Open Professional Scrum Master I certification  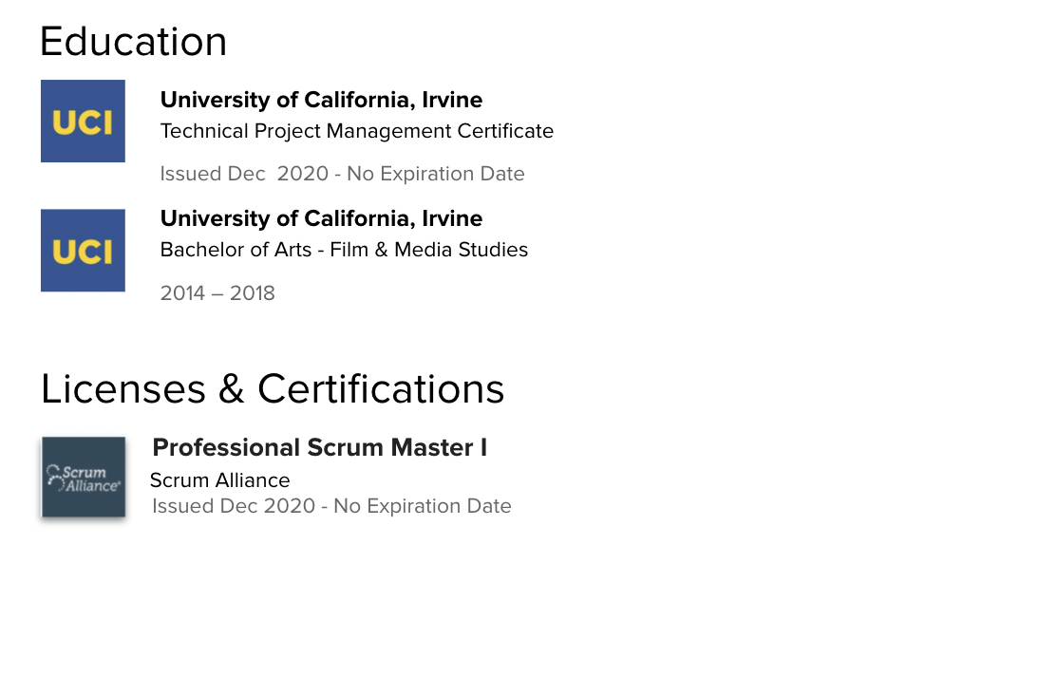pos(320,447)
